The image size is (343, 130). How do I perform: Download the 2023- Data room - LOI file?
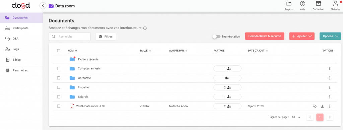pyautogui.click(x=322, y=106)
